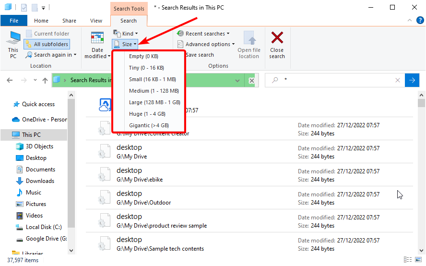
Task: Expand the Kind filter dropdown
Action: pos(126,34)
